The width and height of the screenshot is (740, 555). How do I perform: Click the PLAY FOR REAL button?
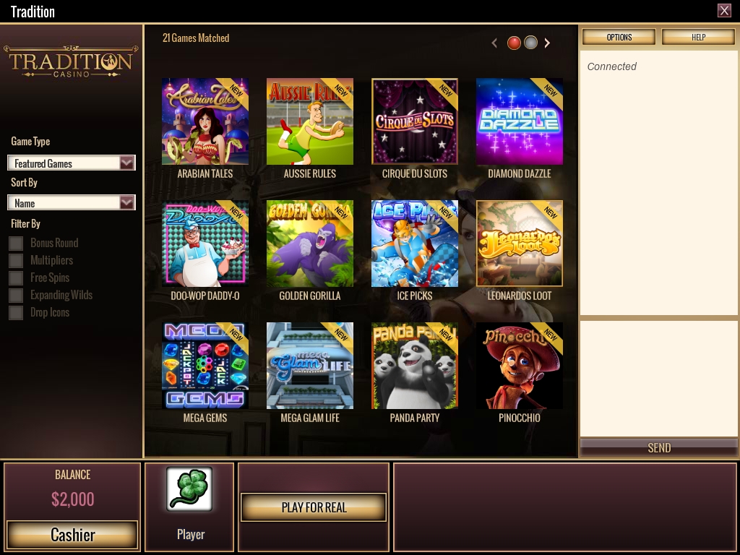click(x=314, y=507)
